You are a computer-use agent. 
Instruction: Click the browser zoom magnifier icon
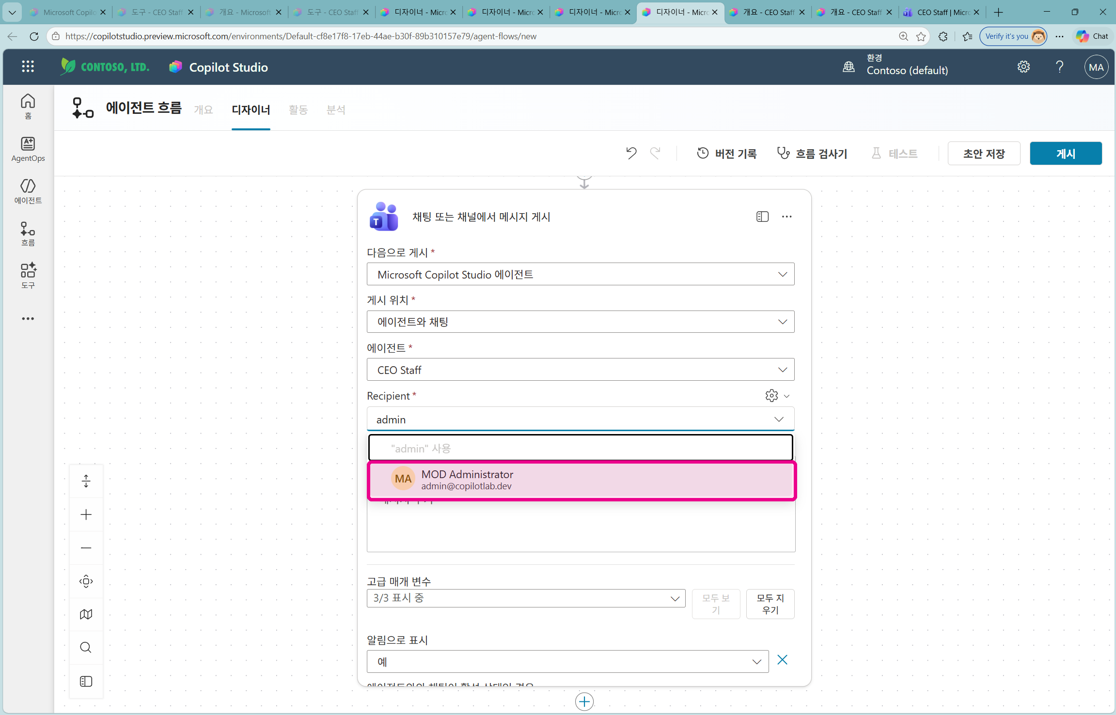tap(903, 36)
